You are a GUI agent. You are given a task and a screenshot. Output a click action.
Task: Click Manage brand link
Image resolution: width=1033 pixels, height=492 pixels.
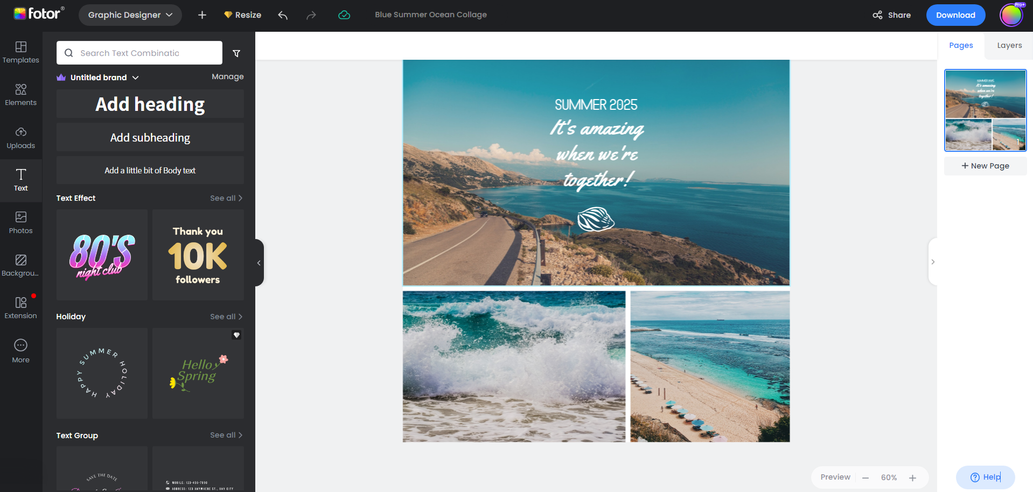[x=228, y=77]
